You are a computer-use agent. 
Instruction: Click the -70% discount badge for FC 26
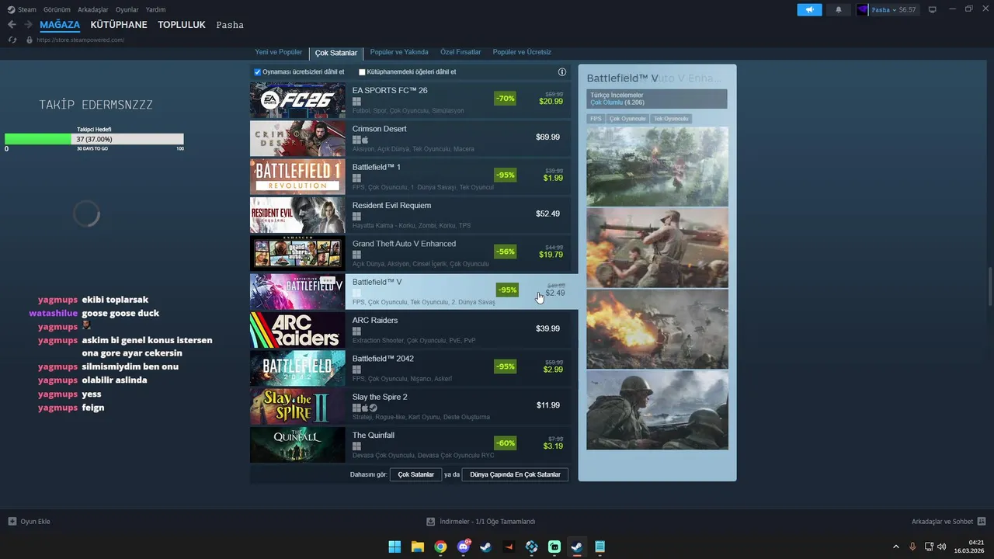tap(506, 99)
